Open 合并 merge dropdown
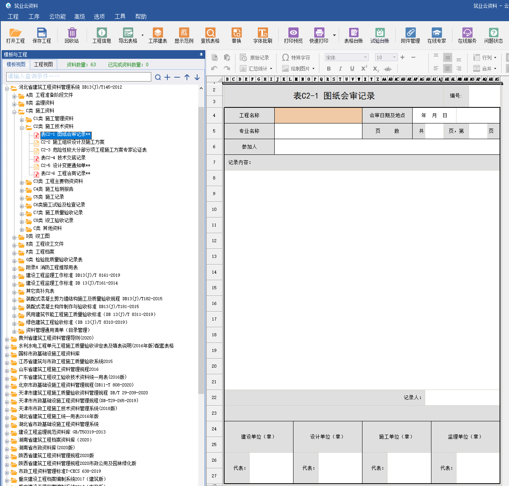Image resolution: width=509 pixels, height=486 pixels. coord(485,69)
